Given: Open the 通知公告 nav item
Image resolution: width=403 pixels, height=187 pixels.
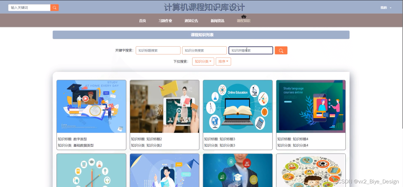Looking at the screenshot, I should [x=191, y=21].
